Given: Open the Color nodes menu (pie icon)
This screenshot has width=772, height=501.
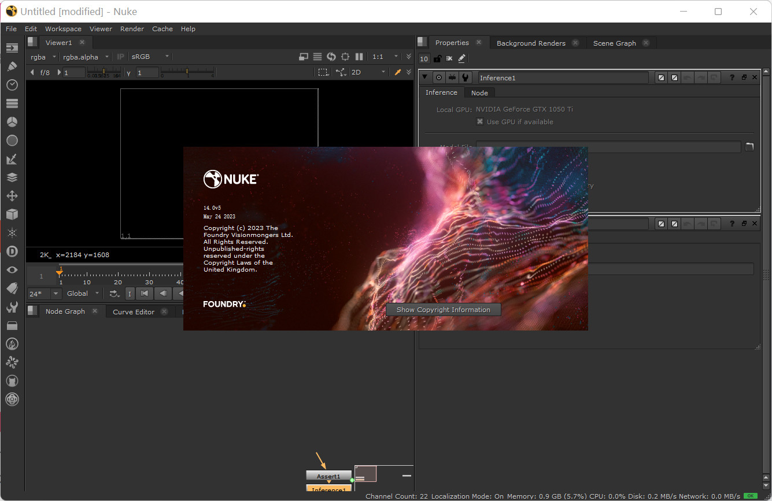Looking at the screenshot, I should 12,122.
